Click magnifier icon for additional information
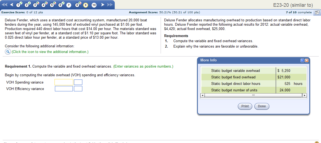Image resolution: width=321 pixels, height=143 pixels. tap(8, 52)
